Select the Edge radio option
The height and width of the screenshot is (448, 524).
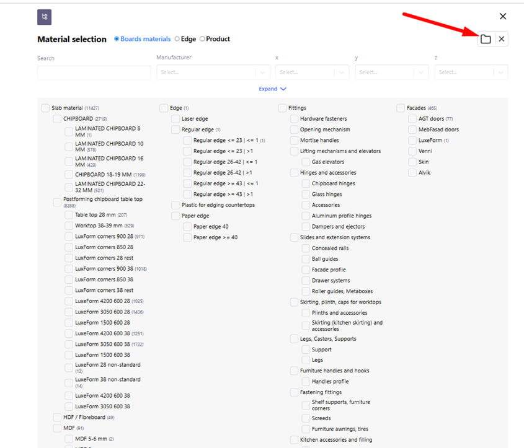pos(177,39)
